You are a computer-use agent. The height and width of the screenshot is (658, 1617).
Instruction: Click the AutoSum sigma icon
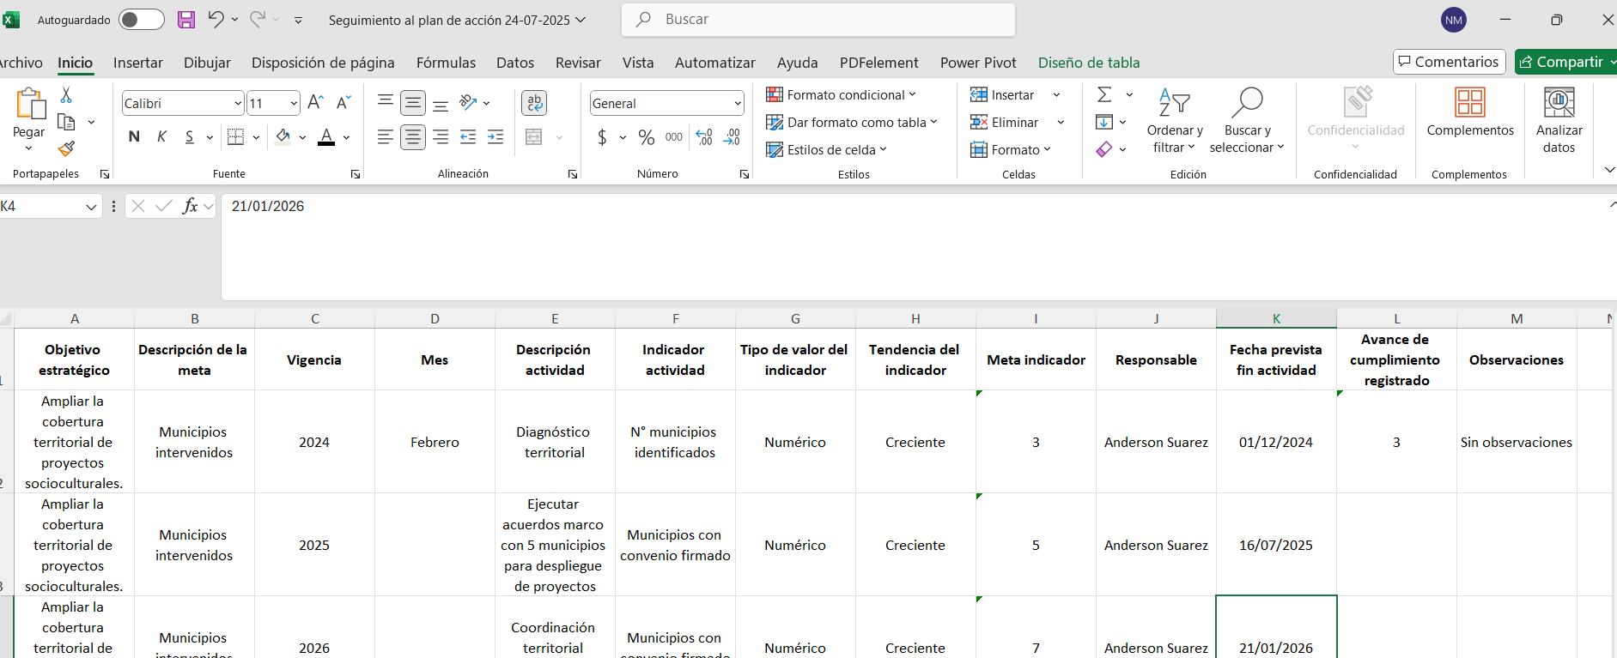click(x=1105, y=95)
